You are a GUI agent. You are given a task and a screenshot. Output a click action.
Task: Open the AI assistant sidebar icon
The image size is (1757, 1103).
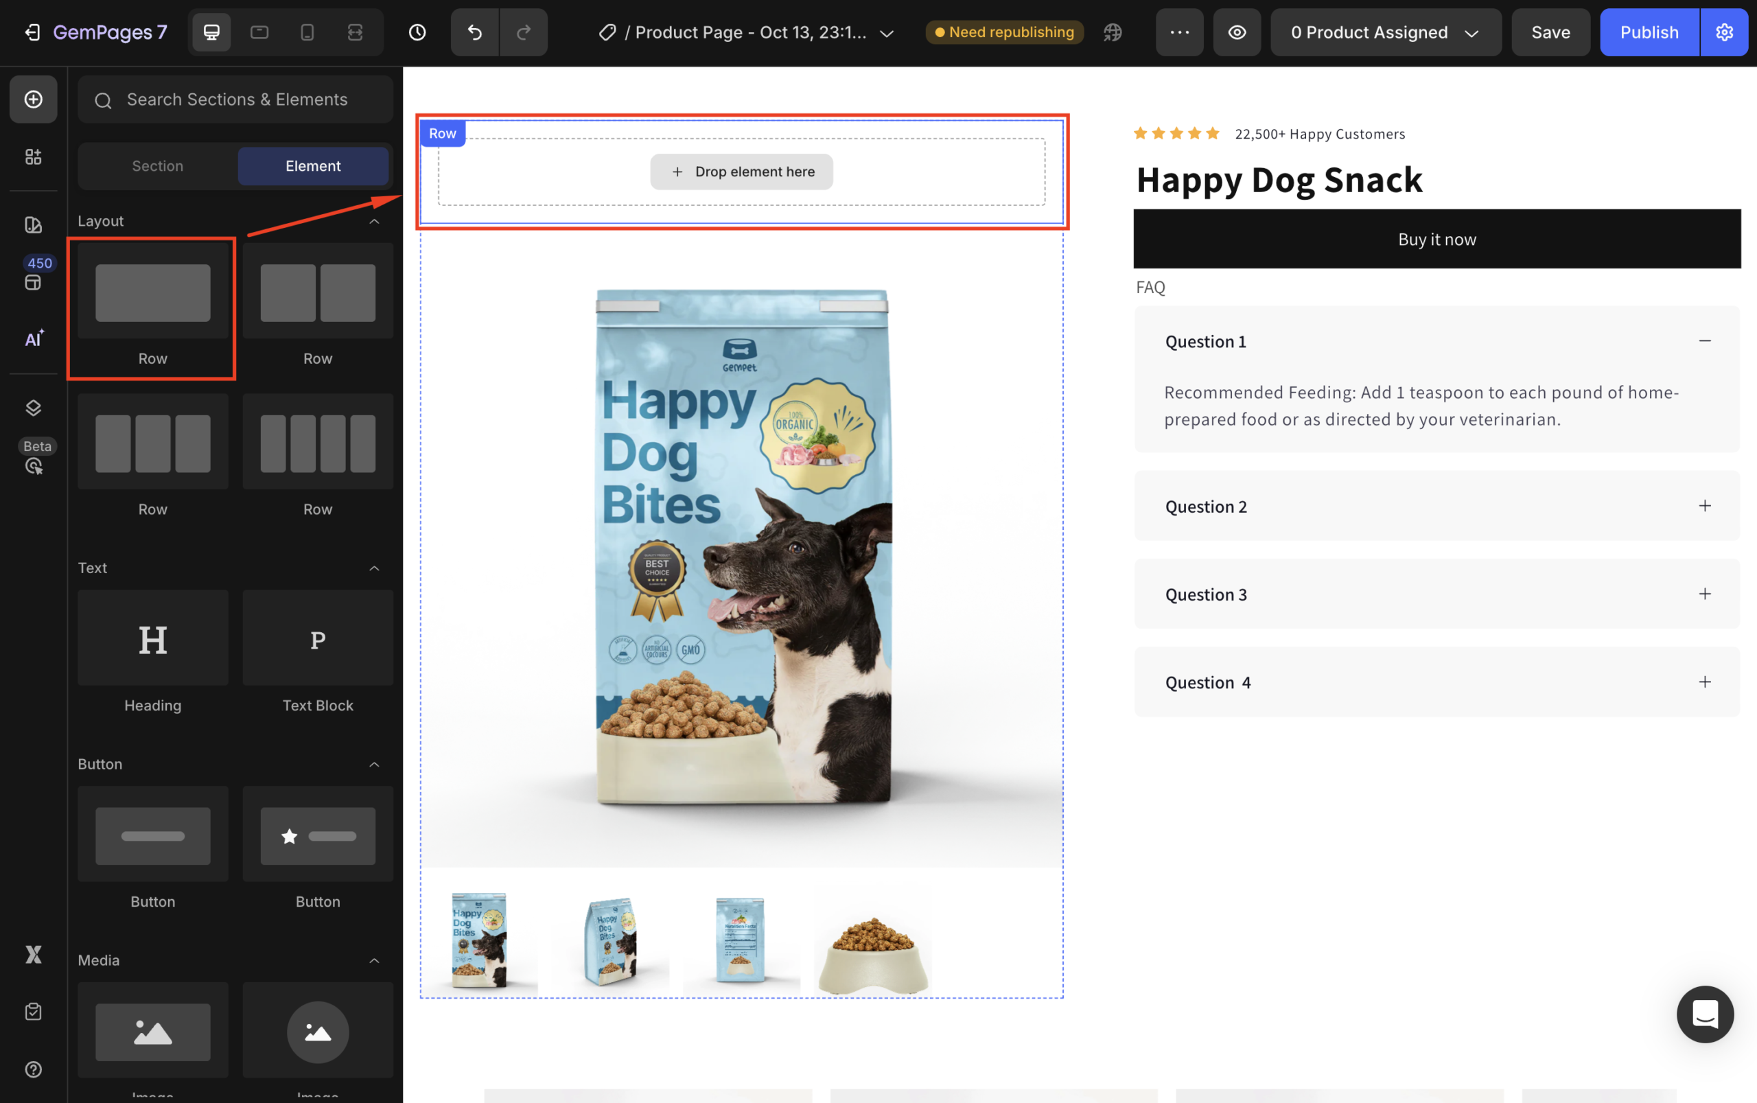point(34,338)
